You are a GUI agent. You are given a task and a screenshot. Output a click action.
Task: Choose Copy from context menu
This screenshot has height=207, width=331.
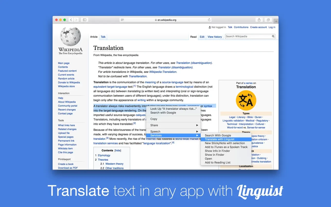154,119
